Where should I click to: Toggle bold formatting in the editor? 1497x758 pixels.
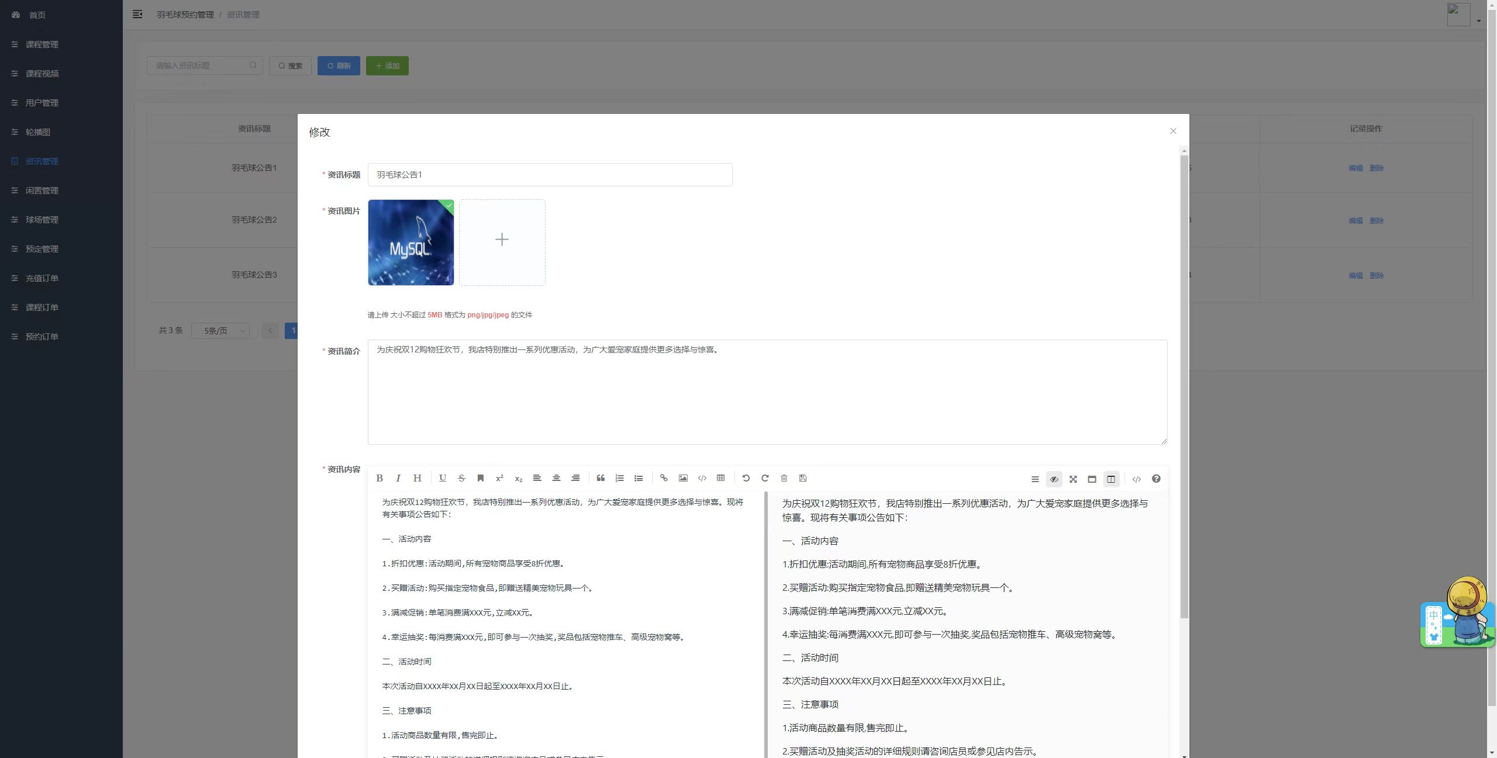[x=380, y=478]
